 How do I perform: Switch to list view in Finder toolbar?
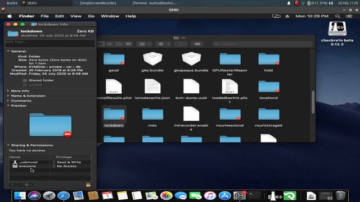[x=110, y=44]
